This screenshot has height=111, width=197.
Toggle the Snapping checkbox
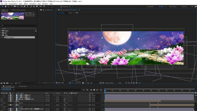(x=61, y=7)
